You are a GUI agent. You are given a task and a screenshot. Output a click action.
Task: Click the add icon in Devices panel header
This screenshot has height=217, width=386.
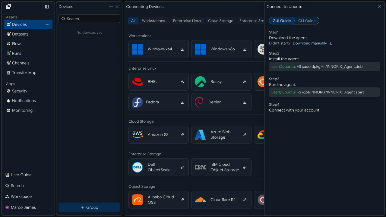click(x=111, y=7)
